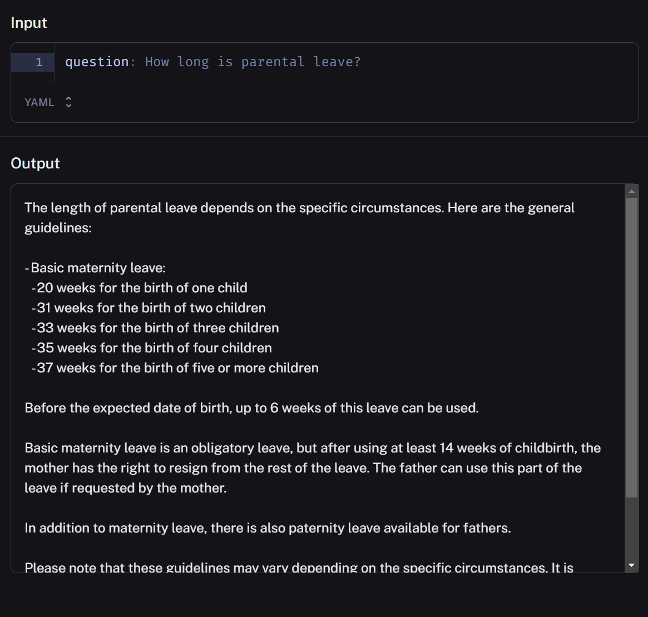
Task: Click the 'In addition to maternity leave' sentence
Action: (x=268, y=528)
